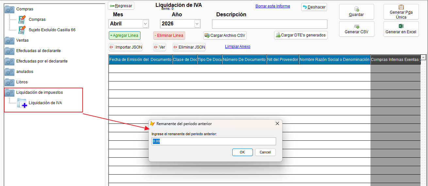Click the Clase de Documento column header
Image resolution: width=428 pixels, height=186 pixels.
pyautogui.click(x=185, y=60)
